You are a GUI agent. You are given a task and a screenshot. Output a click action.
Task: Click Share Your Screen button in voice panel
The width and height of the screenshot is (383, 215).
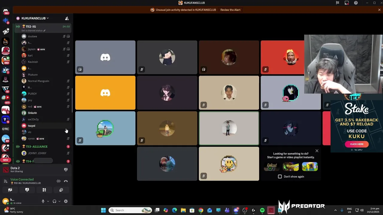pos(27,190)
